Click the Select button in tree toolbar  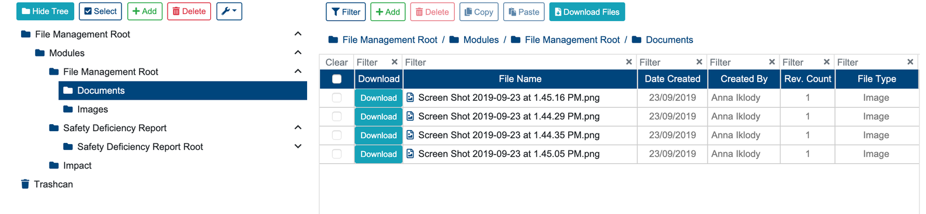100,11
